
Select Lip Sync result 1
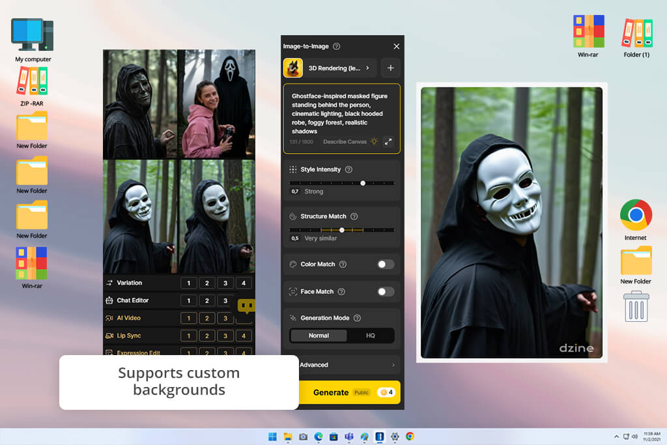[189, 336]
